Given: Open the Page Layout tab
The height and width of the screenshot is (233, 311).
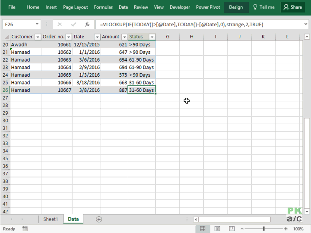Looking at the screenshot, I should click(x=75, y=7).
